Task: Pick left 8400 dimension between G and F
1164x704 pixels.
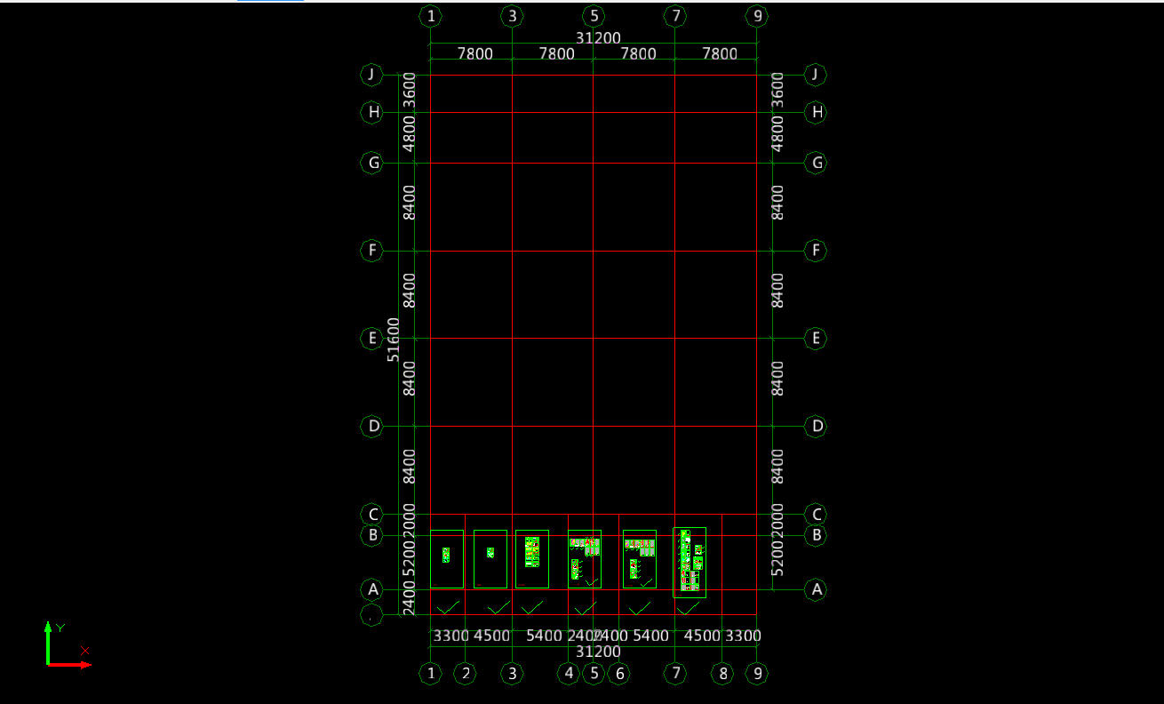Action: [409, 203]
